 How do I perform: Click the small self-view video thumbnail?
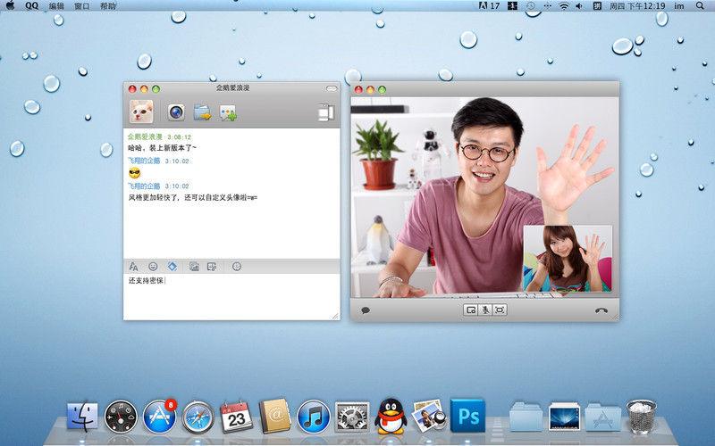[x=568, y=259]
